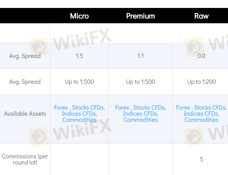
Task: Click the WikiFX lion logo below the Available Assets label
Action: coord(38,137)
